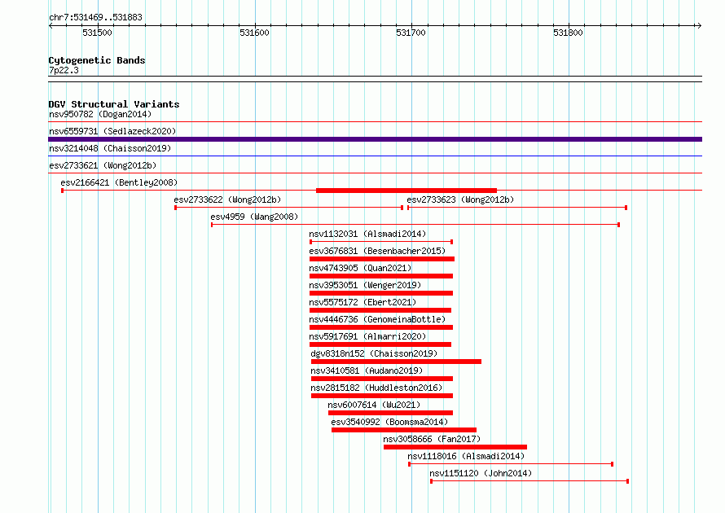
Task: Open esv4959 (Wang2008) variant label
Action: click(x=254, y=217)
